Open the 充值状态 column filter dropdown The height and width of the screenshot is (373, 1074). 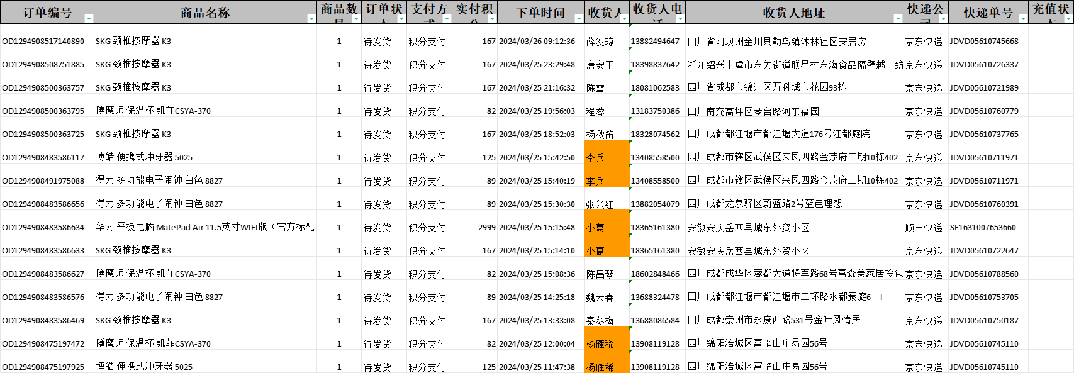coord(1068,19)
